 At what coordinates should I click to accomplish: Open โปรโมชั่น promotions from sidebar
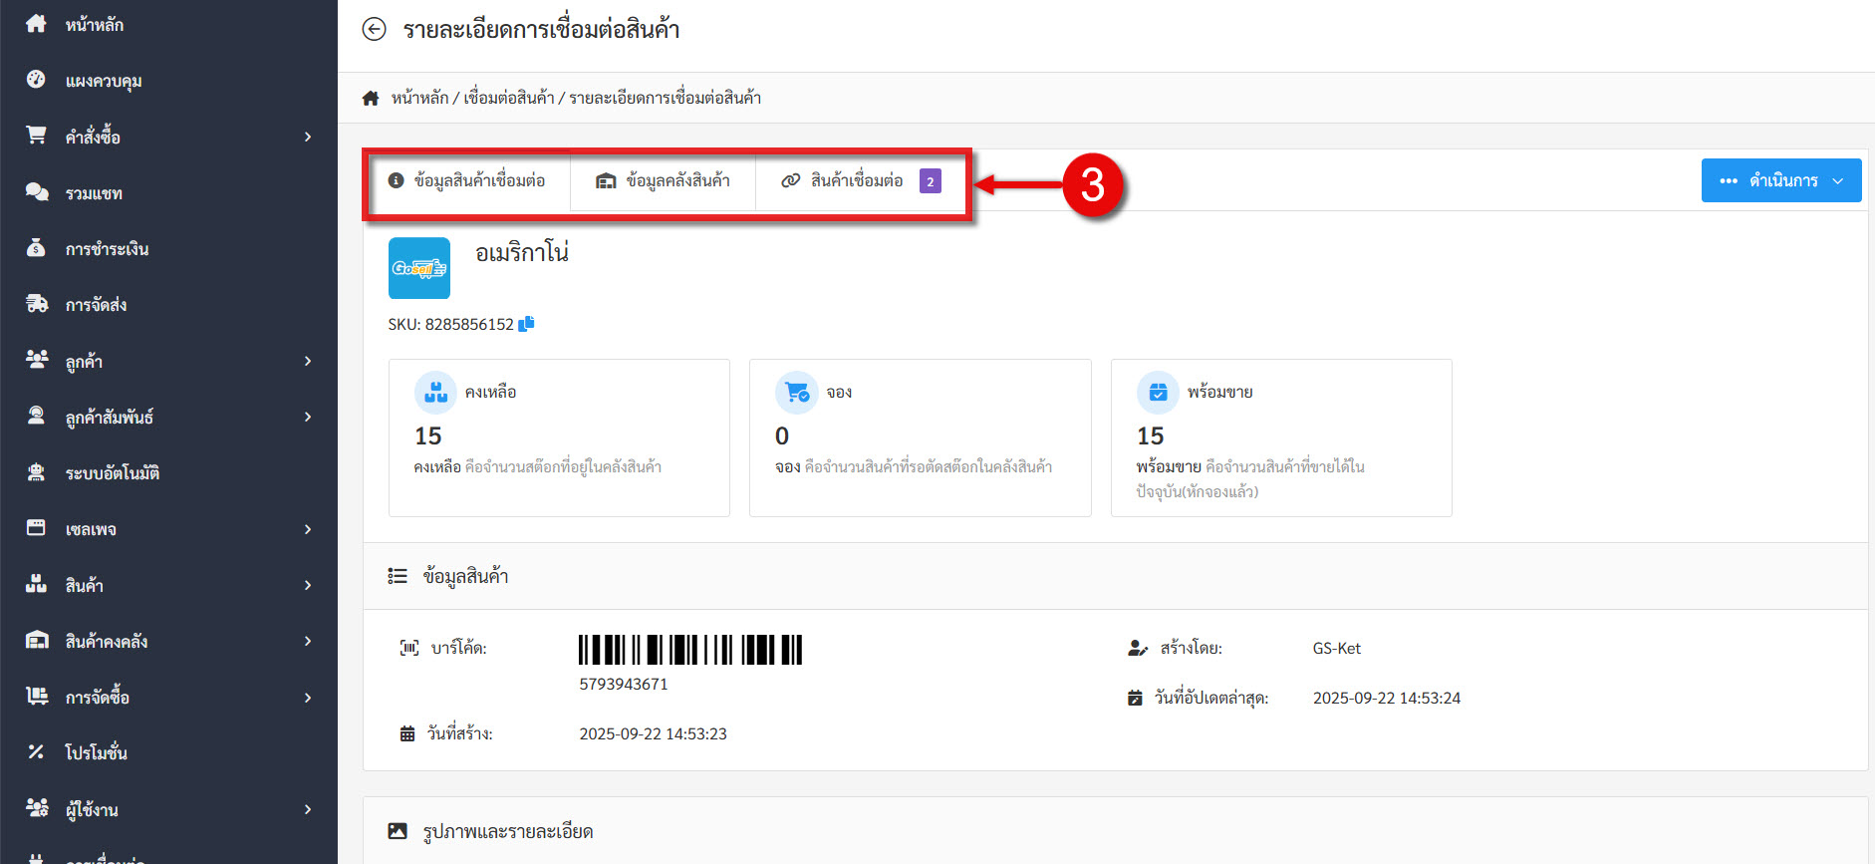click(x=96, y=753)
